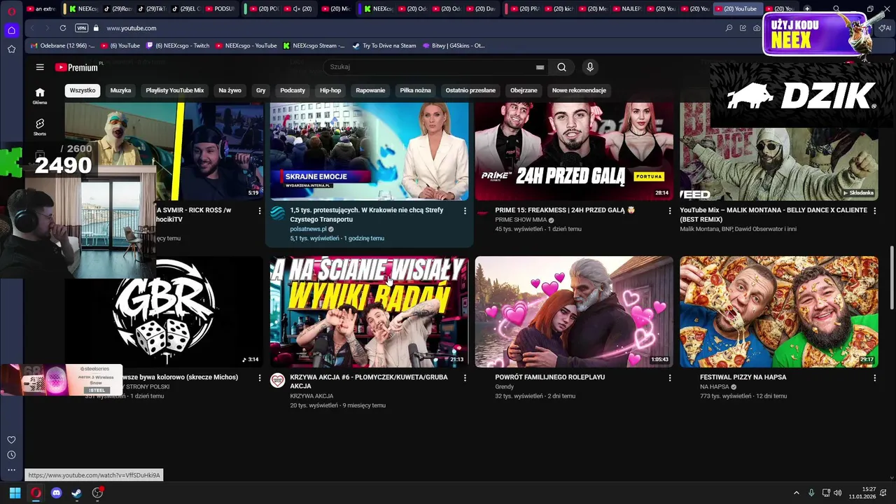The width and height of the screenshot is (896, 504).
Task: Open the YouTube guide hamburger menu
Action: tap(40, 67)
